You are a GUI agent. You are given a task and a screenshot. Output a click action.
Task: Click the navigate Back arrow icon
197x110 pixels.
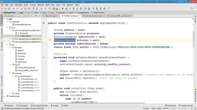coord(42,9)
